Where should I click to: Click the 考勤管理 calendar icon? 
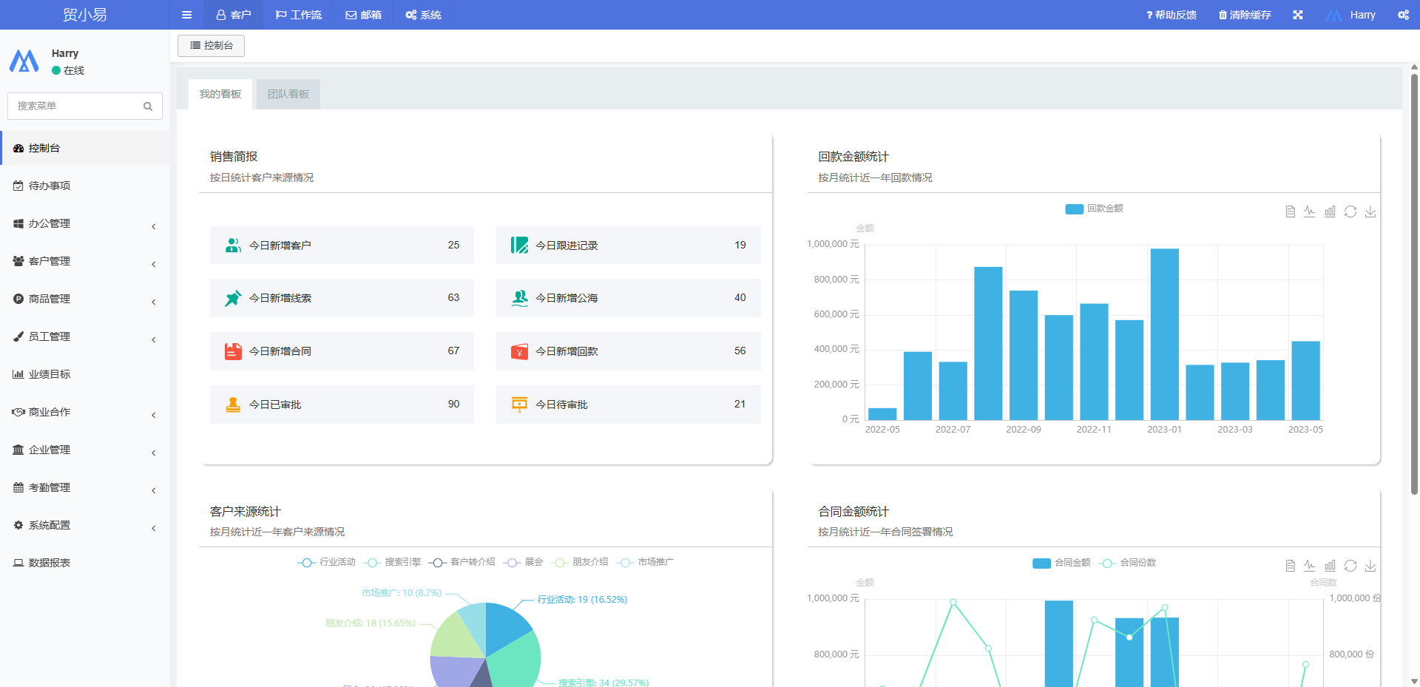pos(18,487)
